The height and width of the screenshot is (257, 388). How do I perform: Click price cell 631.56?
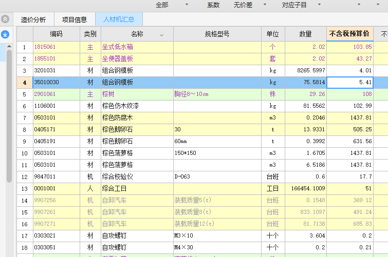pyautogui.click(x=350, y=142)
